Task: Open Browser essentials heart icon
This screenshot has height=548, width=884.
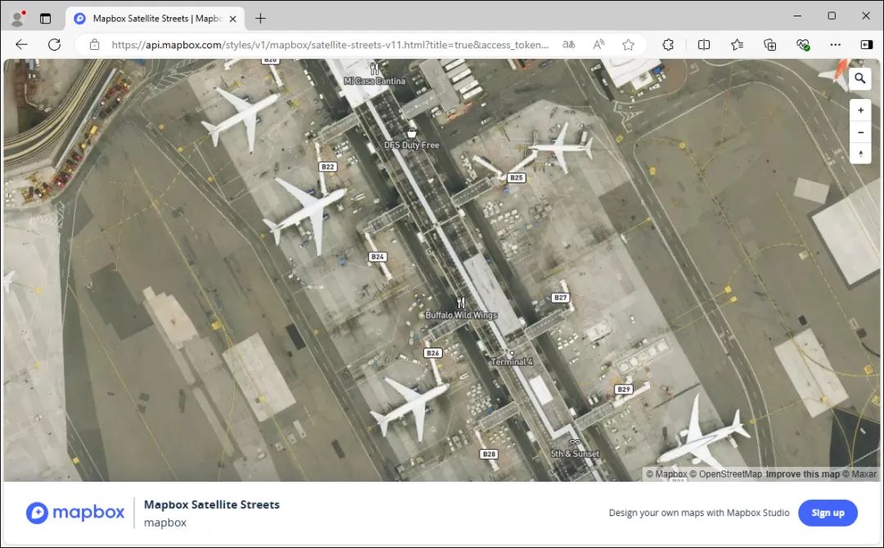Action: (x=803, y=44)
